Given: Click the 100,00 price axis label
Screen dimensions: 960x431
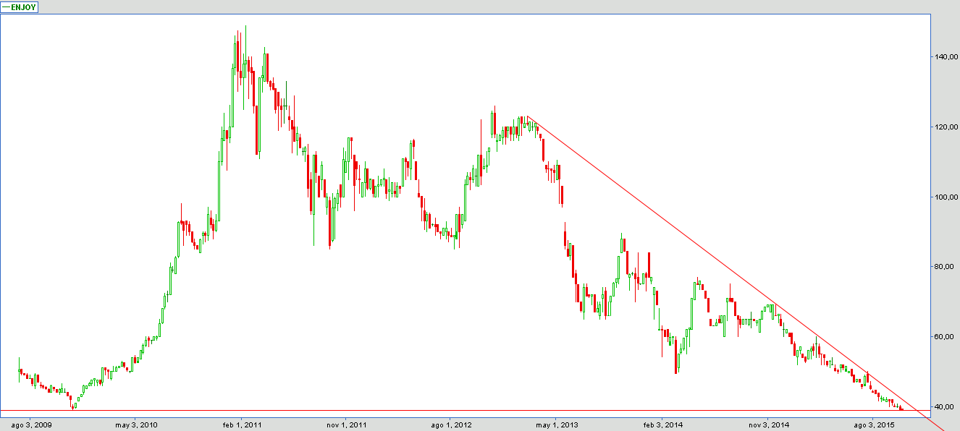Looking at the screenshot, I should pos(946,197).
